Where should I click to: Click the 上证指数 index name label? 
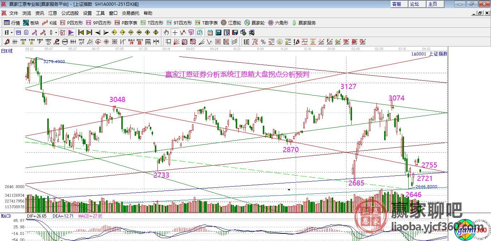point(438,54)
